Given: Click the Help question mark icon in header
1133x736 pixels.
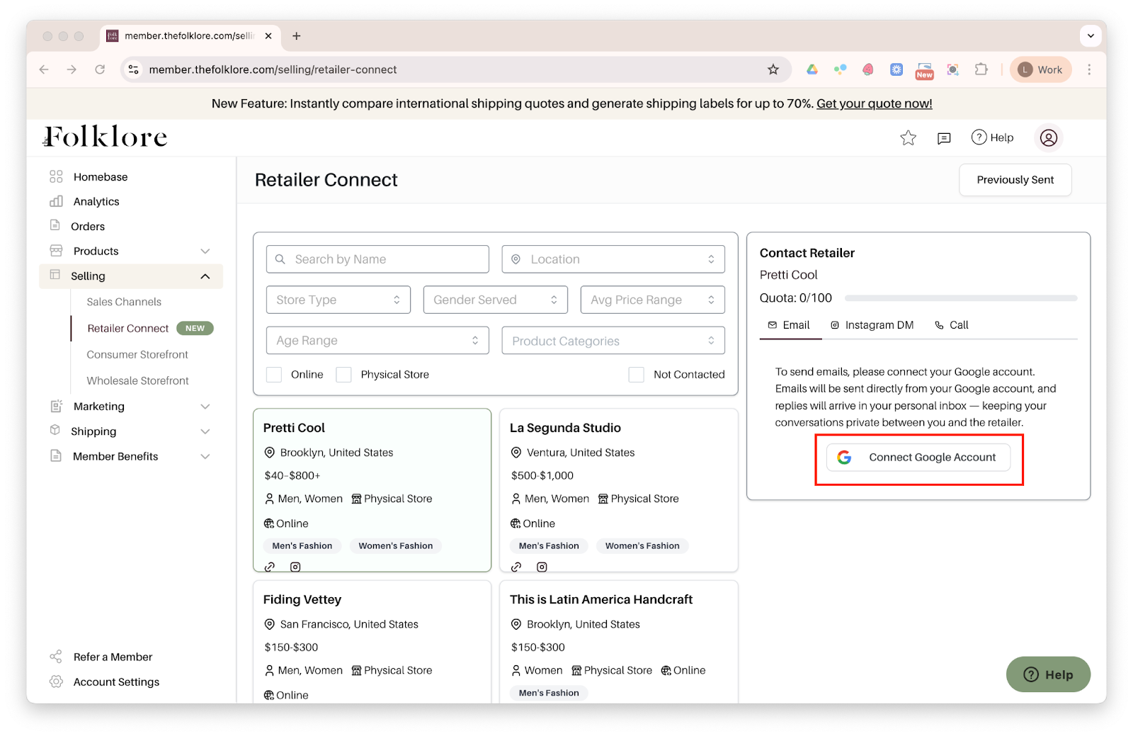Looking at the screenshot, I should coord(979,137).
